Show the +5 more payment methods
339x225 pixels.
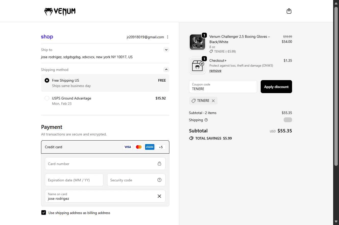pyautogui.click(x=161, y=147)
